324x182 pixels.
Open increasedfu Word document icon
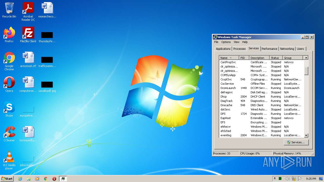click(28, 134)
